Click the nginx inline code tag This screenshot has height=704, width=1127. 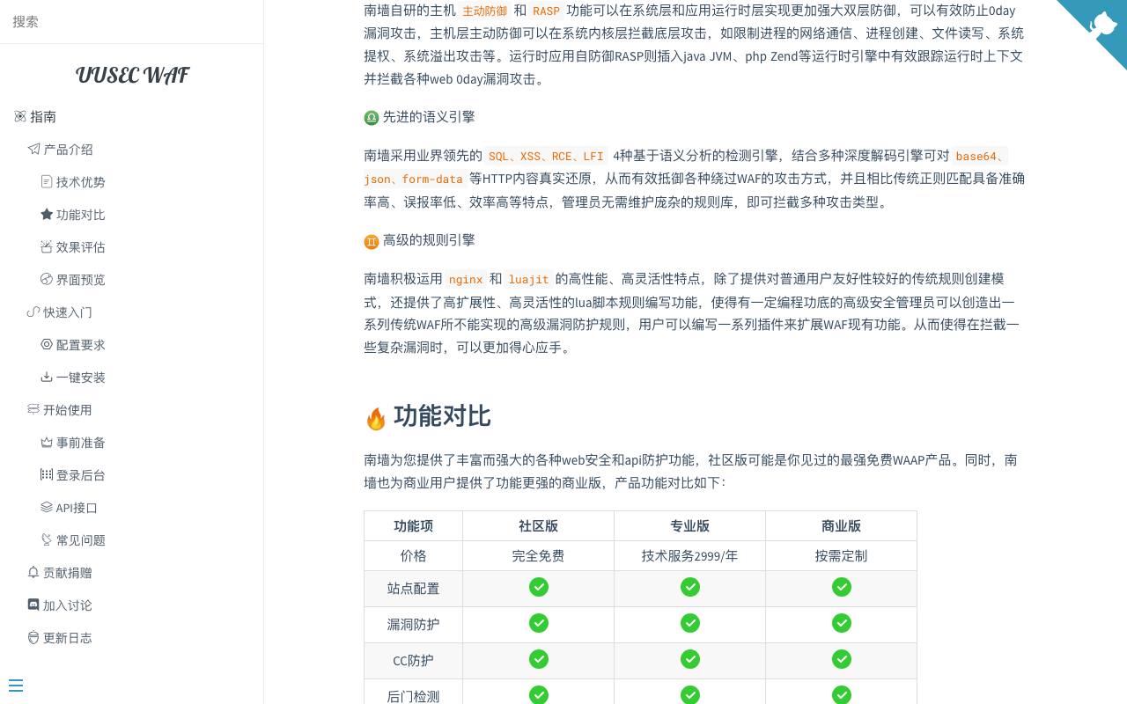466,279
